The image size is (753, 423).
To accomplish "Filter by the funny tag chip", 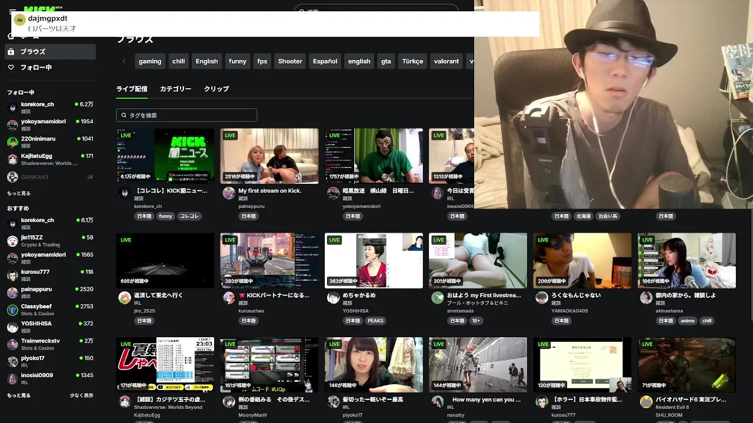I will 238,61.
